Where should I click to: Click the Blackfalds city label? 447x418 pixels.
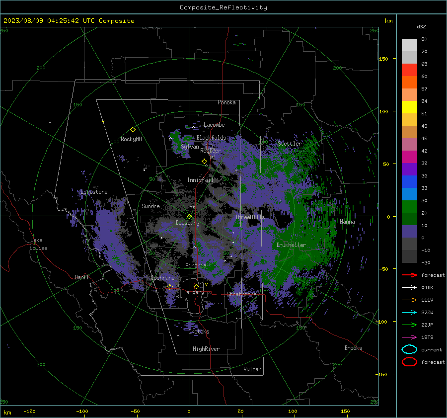click(x=211, y=138)
